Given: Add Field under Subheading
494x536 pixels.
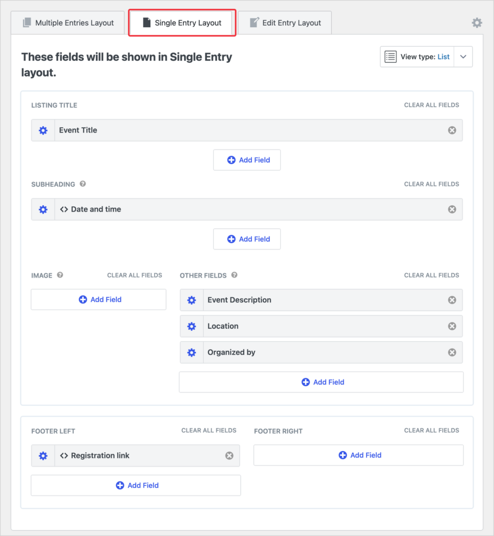Looking at the screenshot, I should tap(247, 239).
